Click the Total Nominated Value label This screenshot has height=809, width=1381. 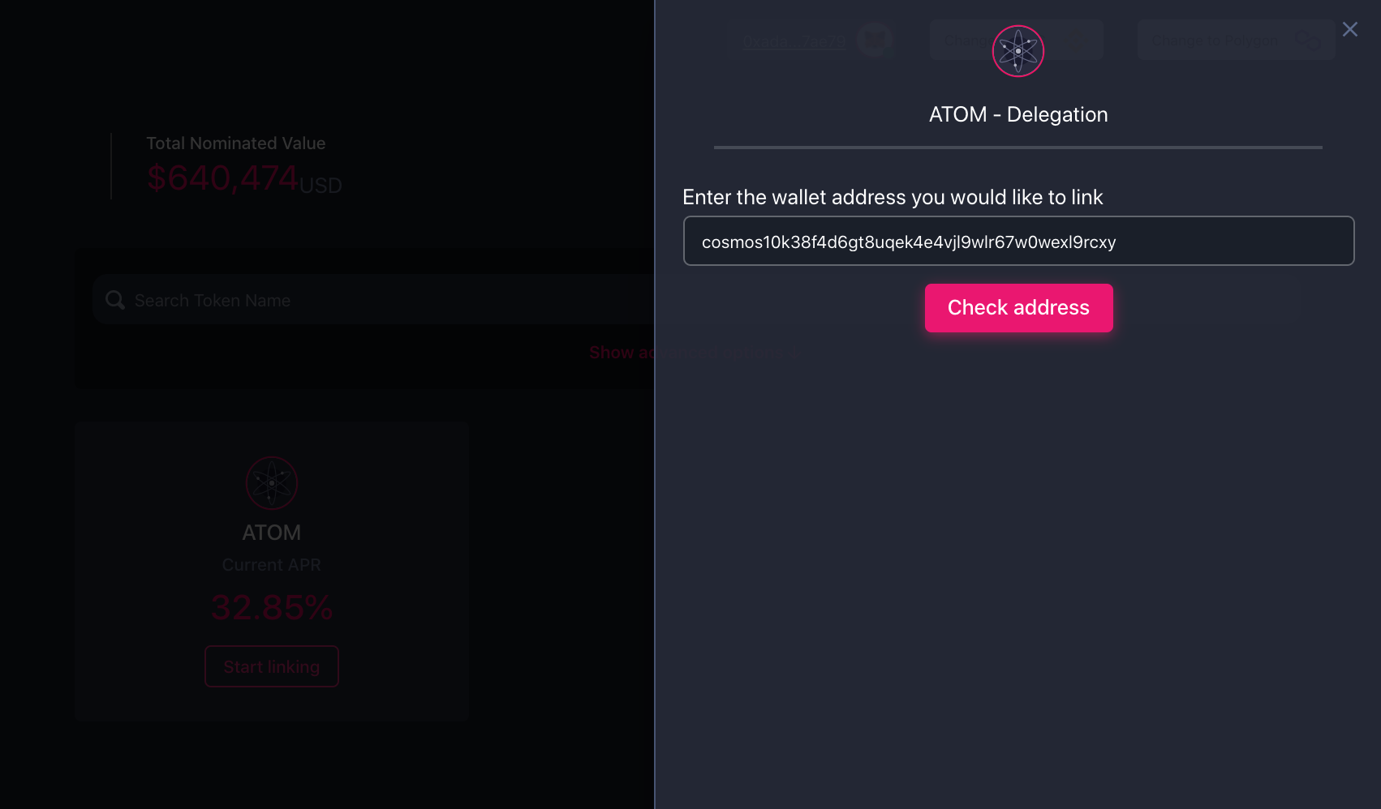tap(236, 143)
